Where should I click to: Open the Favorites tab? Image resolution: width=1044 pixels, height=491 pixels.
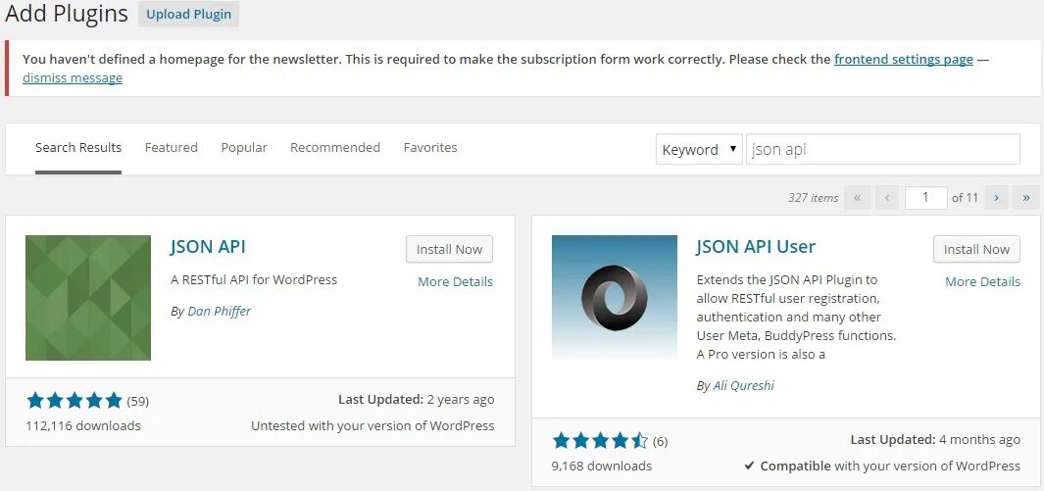pos(430,148)
